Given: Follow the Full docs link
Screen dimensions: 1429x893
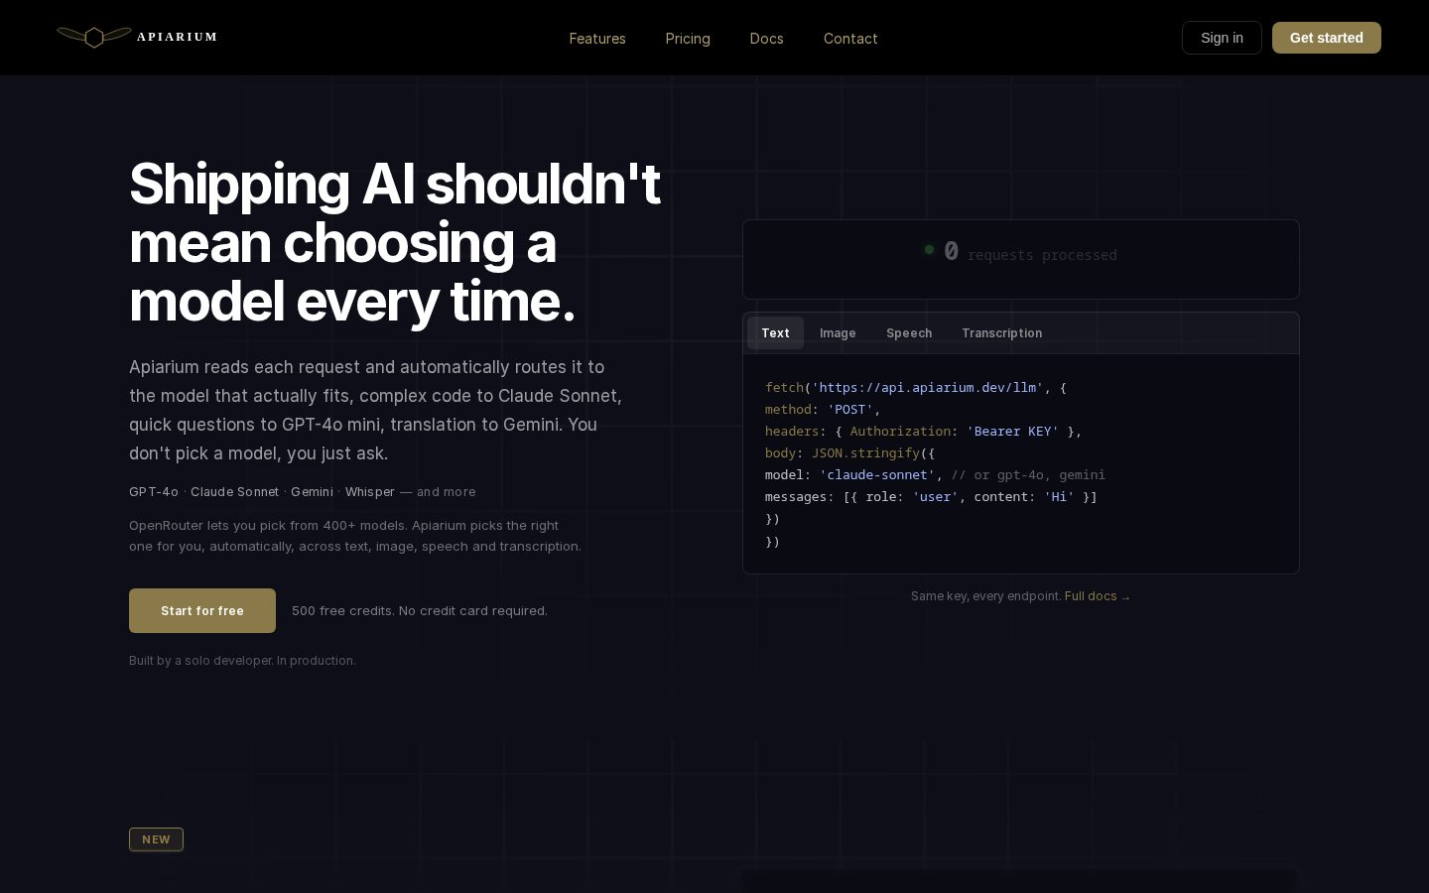Looking at the screenshot, I should 1098,596.
